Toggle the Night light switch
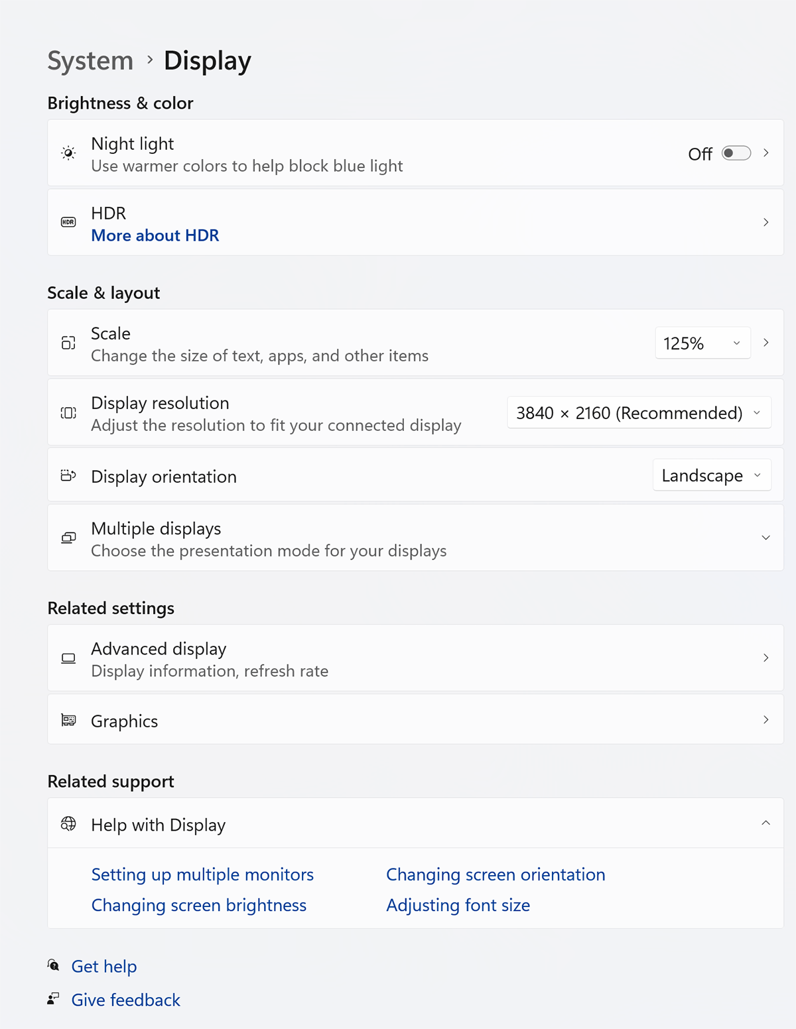This screenshot has width=796, height=1029. pos(736,153)
